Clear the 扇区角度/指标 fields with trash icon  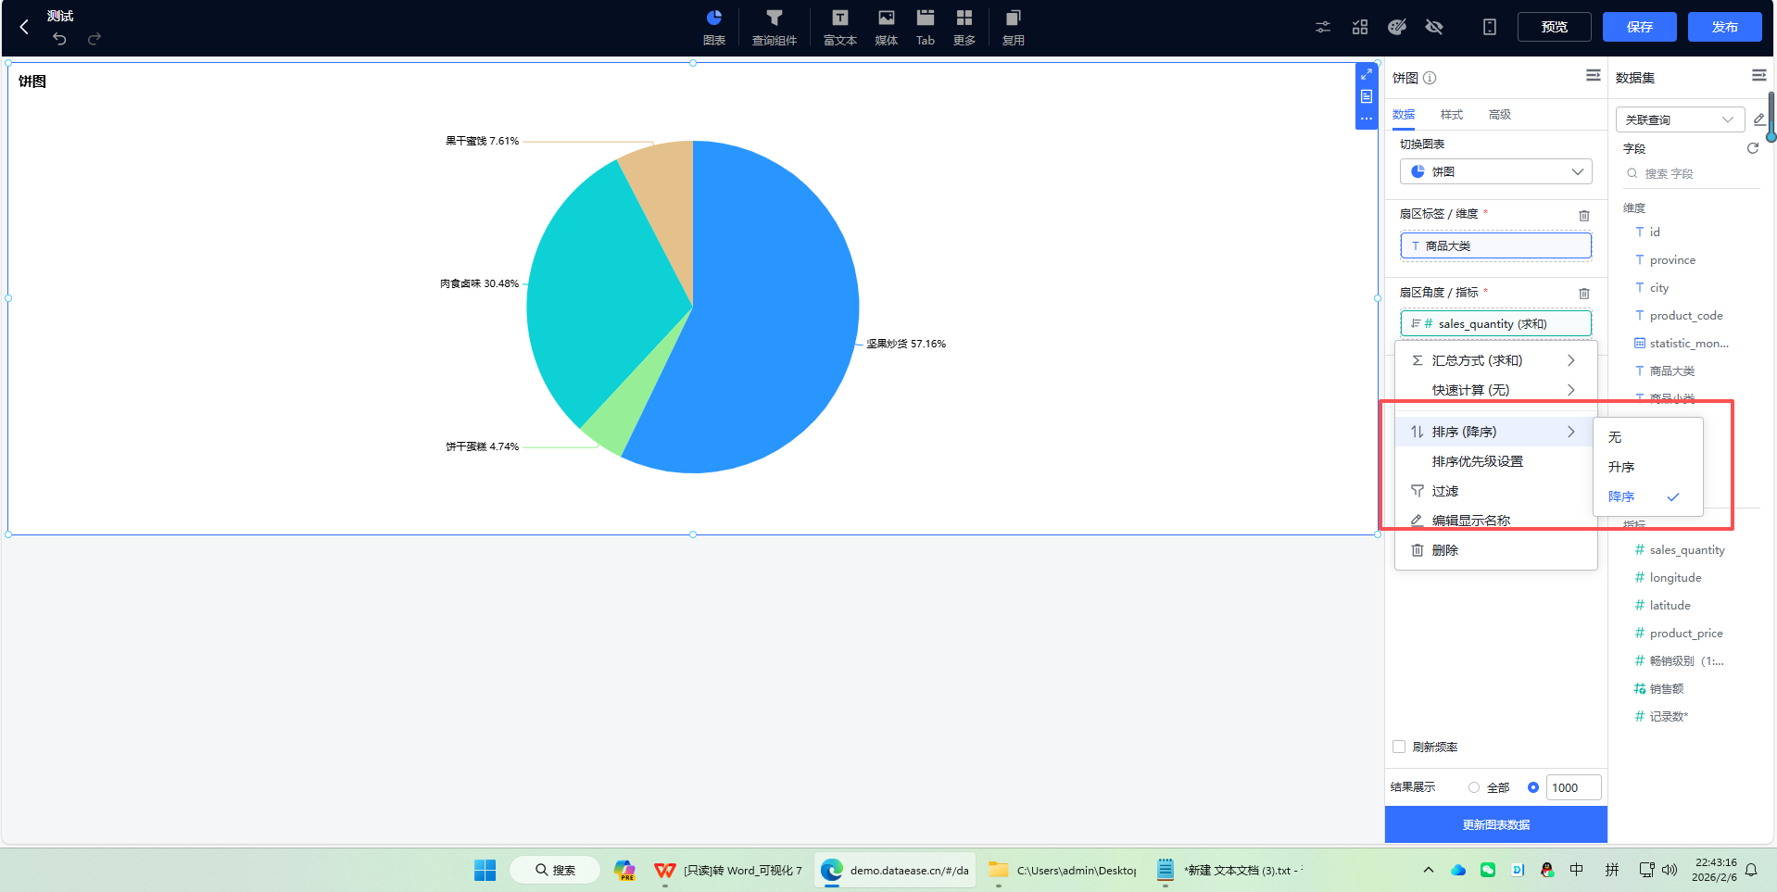click(x=1584, y=294)
